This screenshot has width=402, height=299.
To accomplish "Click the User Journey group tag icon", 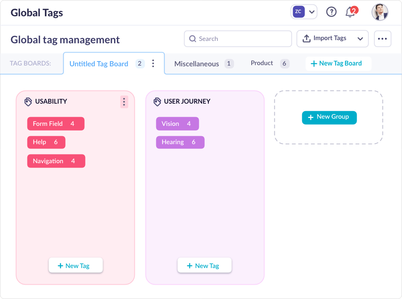I will (x=157, y=102).
